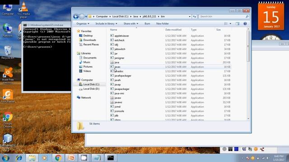Open Computer desktop icon
Screen dimensions: 289x162
click(x=8, y=9)
